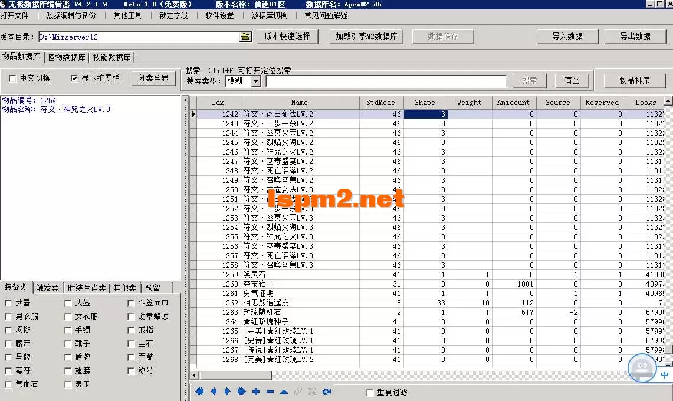673x401 pixels.
Task: Refresh data with the circular arrow icon
Action: point(327,391)
